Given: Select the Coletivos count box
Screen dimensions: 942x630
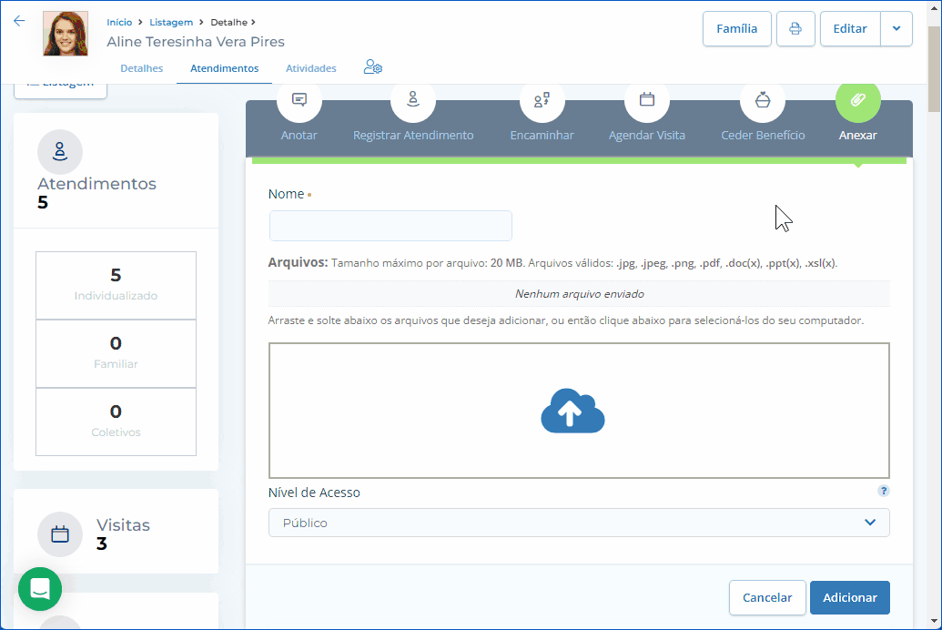Looking at the screenshot, I should click(x=116, y=422).
